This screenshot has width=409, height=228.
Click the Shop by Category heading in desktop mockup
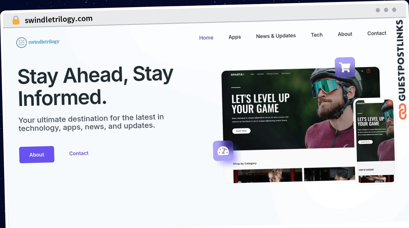tap(245, 164)
